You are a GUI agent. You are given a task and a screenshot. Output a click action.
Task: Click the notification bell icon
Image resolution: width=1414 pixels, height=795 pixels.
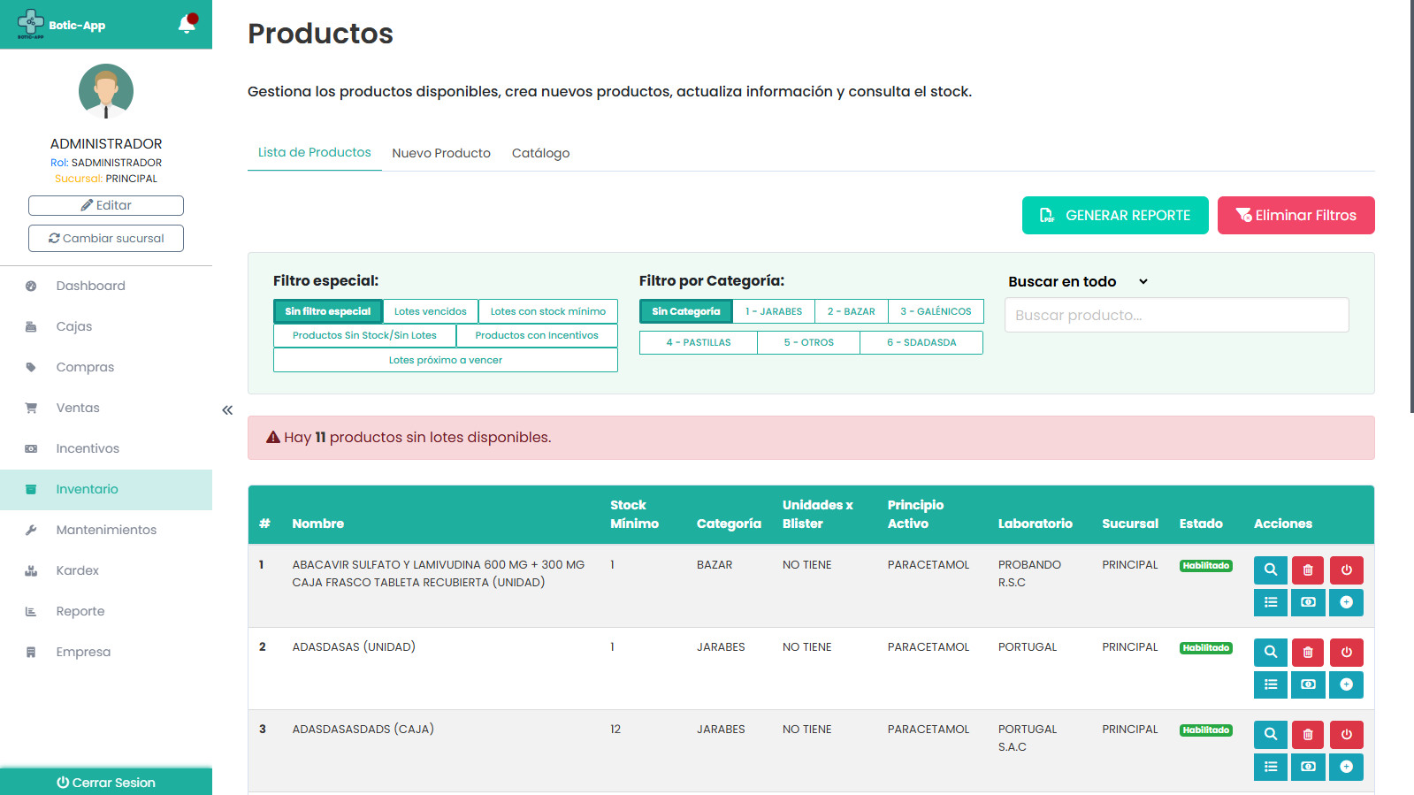point(187,24)
